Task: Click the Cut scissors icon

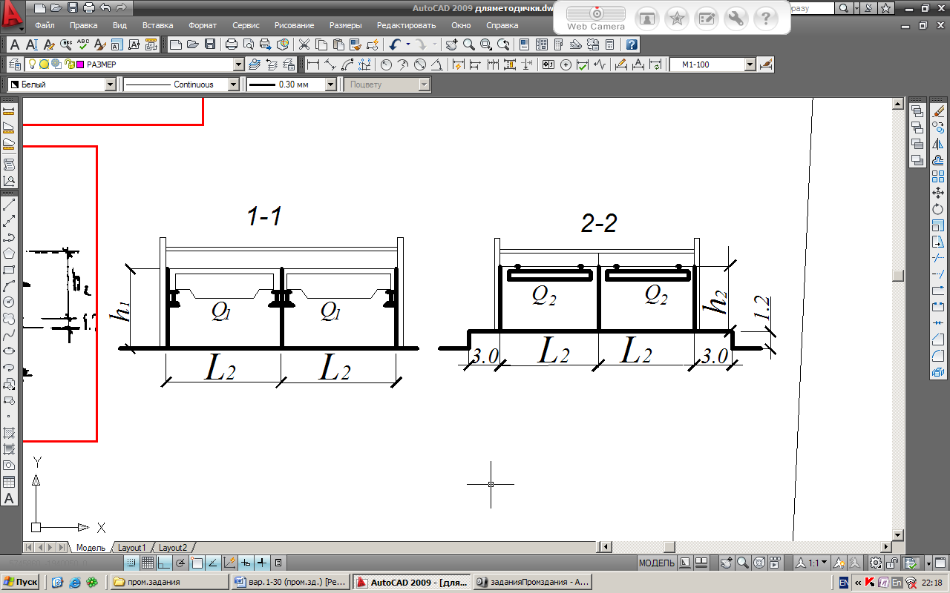Action: coord(304,44)
